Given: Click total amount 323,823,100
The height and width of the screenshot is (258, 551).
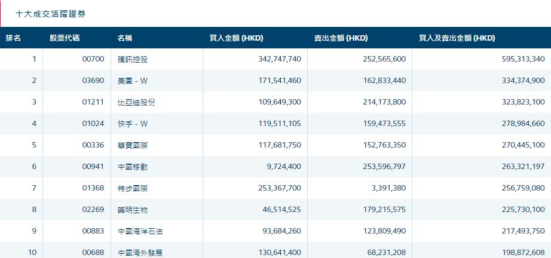Looking at the screenshot, I should [524, 102].
